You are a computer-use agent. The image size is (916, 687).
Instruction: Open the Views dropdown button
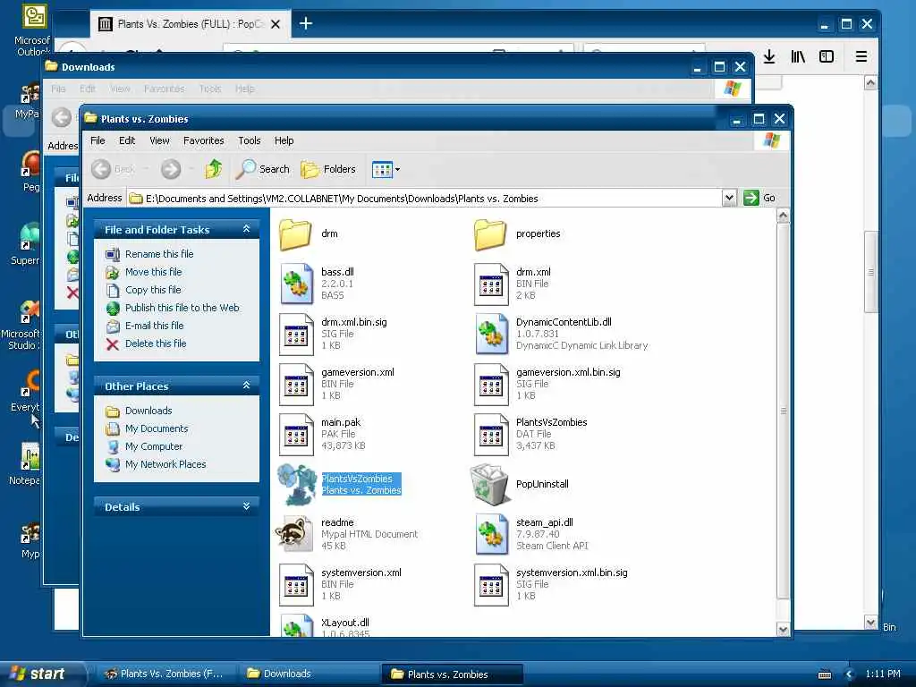point(386,170)
